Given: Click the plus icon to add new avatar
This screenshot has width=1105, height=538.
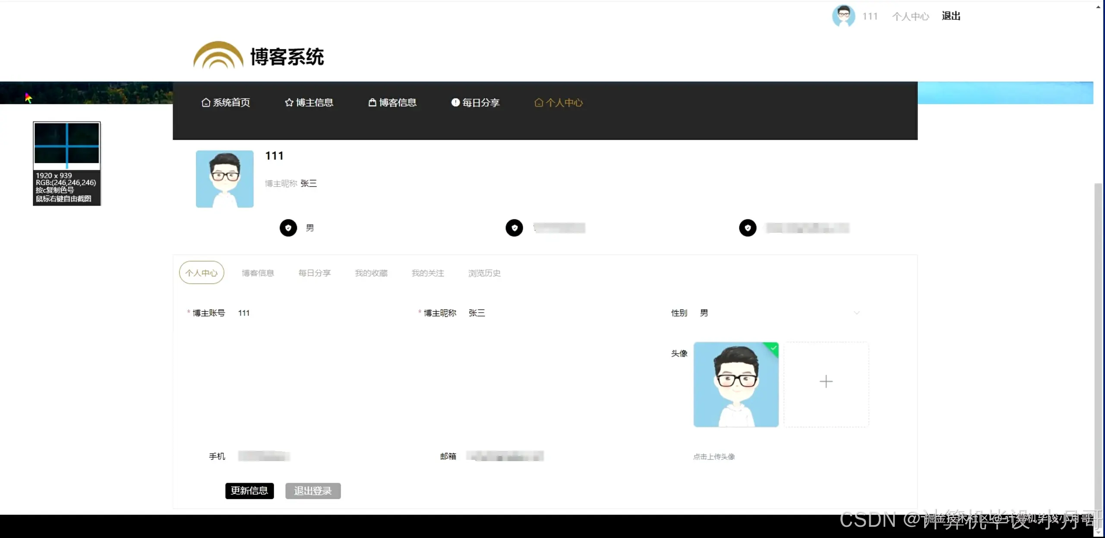Looking at the screenshot, I should point(826,382).
